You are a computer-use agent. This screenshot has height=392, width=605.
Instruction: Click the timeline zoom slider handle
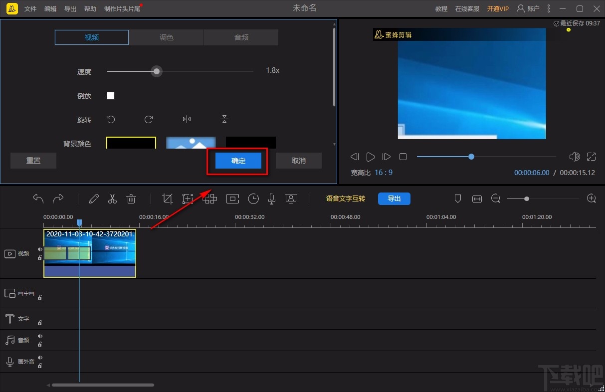tap(527, 198)
